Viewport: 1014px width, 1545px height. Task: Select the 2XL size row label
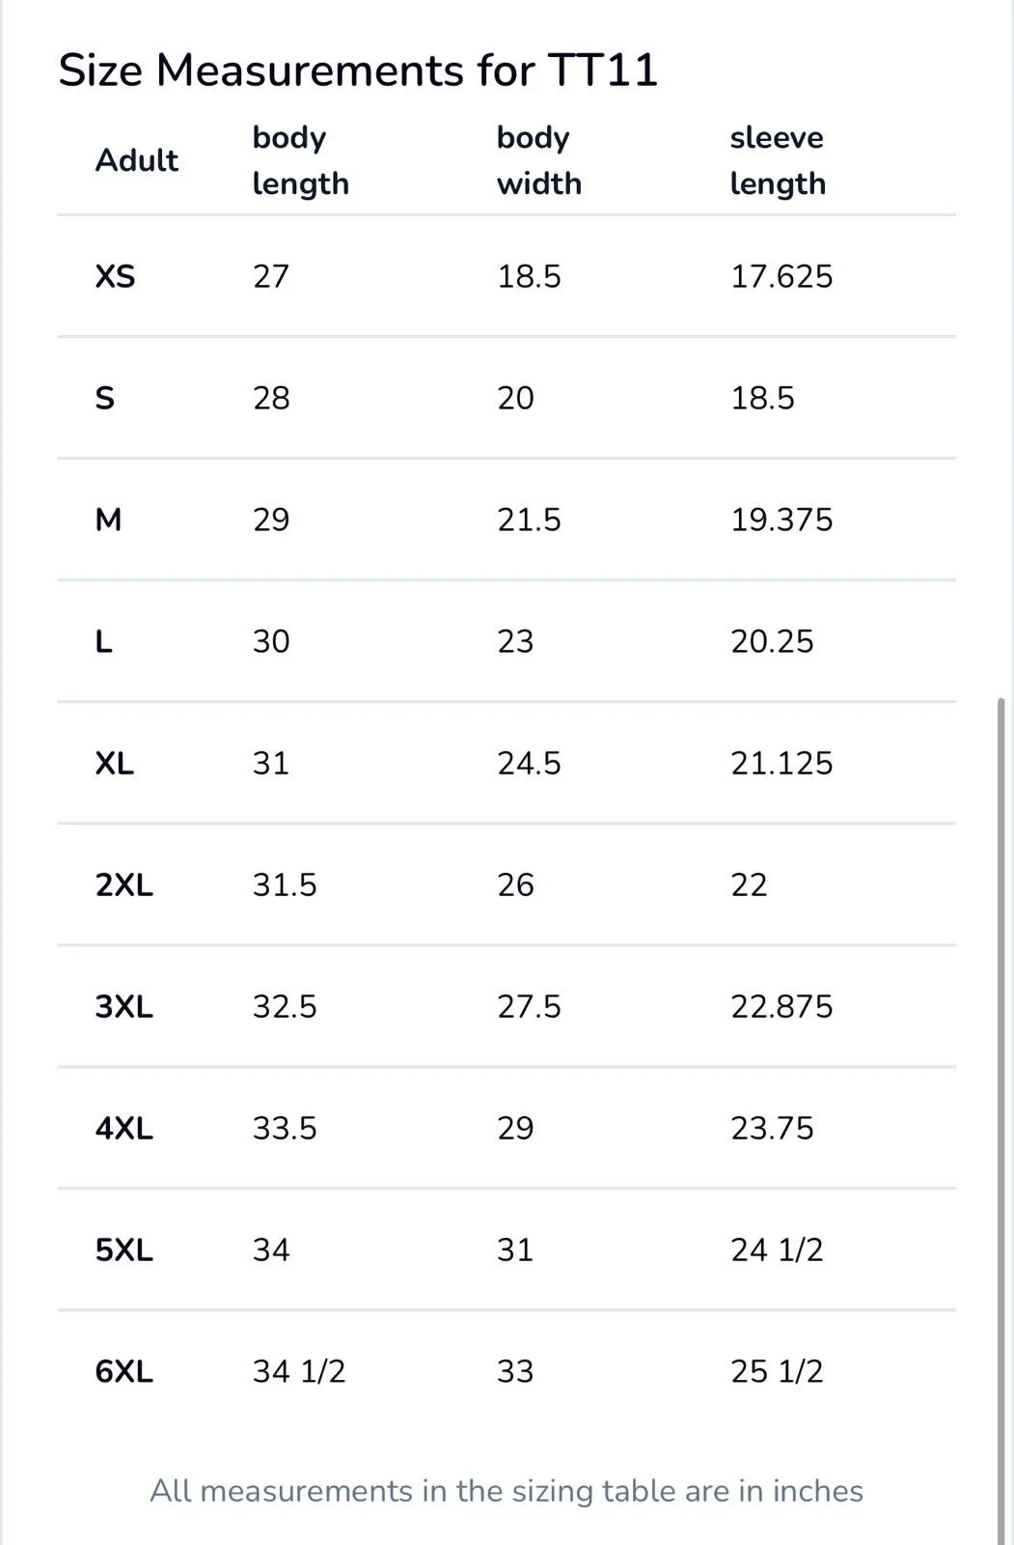coord(123,885)
